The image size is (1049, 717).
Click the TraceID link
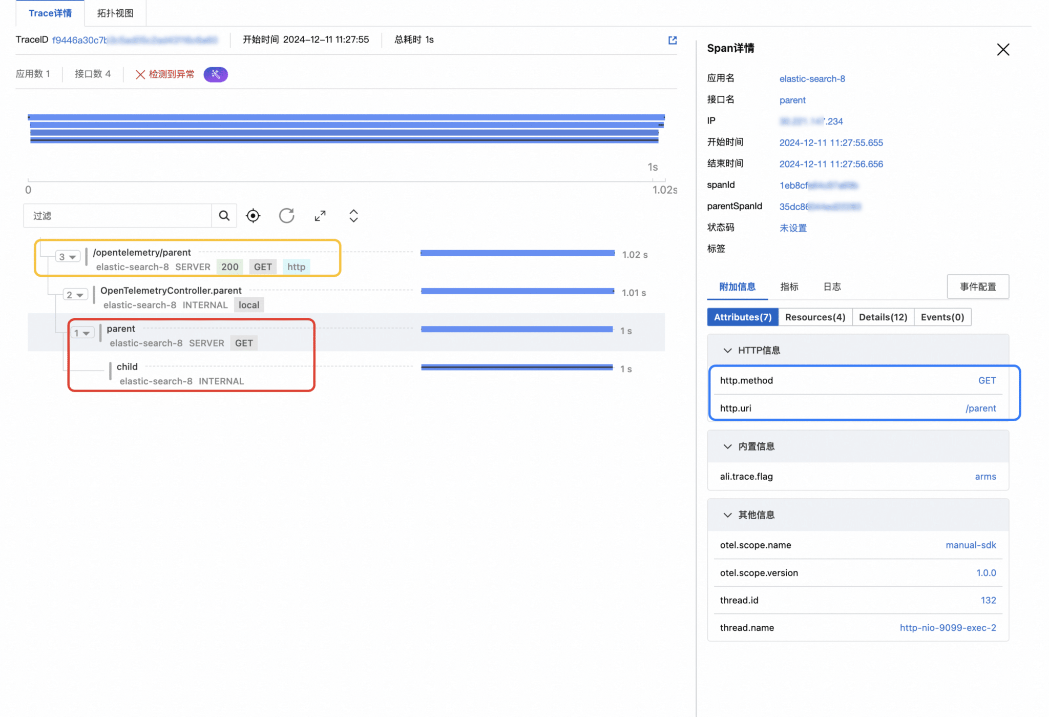click(x=135, y=40)
